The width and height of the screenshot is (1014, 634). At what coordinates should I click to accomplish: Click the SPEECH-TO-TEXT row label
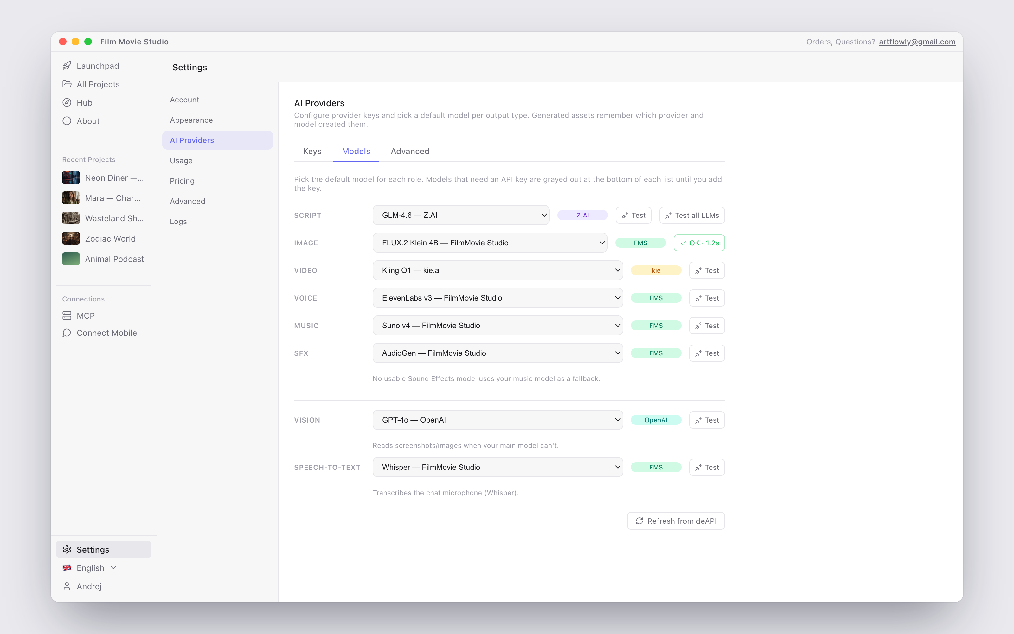[x=327, y=467]
